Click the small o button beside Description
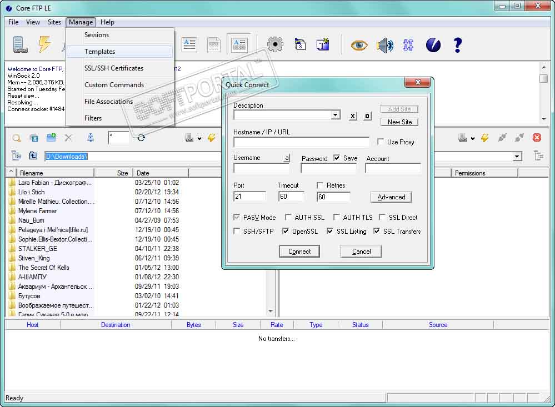This screenshot has width=555, height=407. point(367,115)
